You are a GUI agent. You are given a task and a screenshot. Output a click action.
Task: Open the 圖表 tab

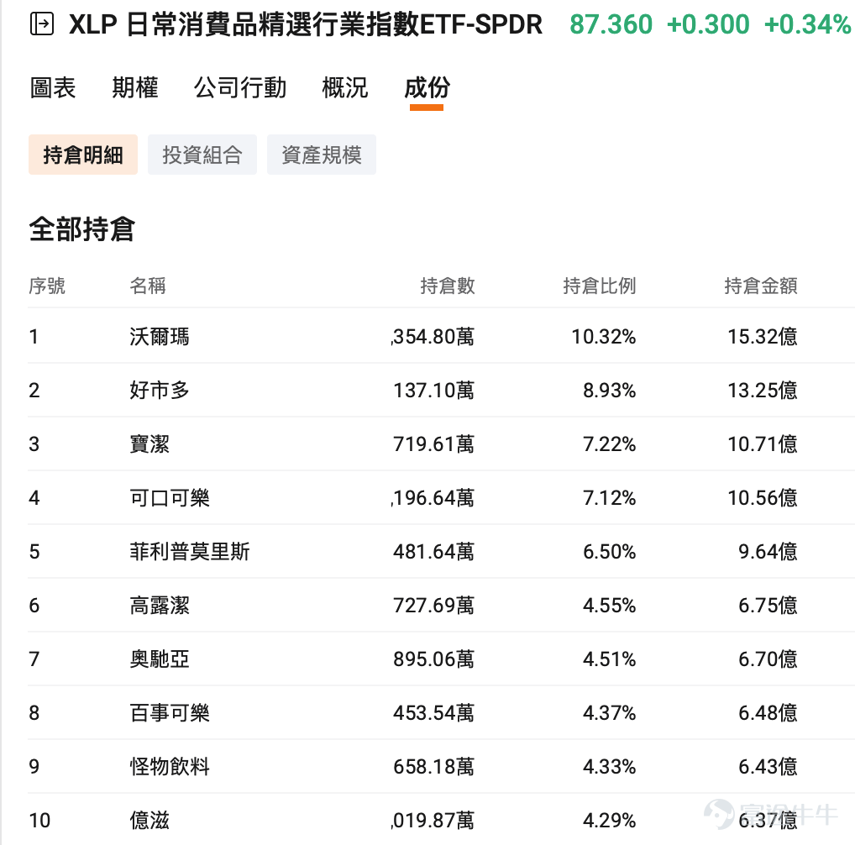click(x=53, y=87)
